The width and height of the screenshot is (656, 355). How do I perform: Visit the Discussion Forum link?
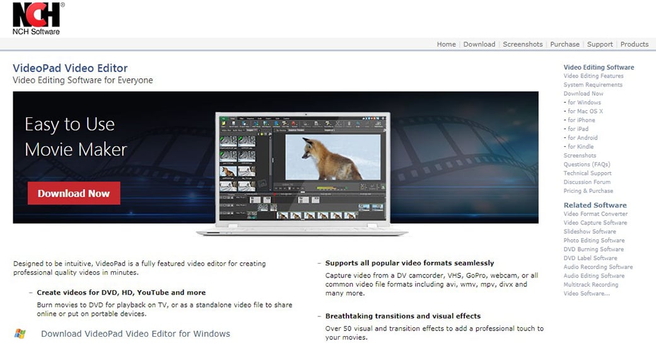coord(587,182)
